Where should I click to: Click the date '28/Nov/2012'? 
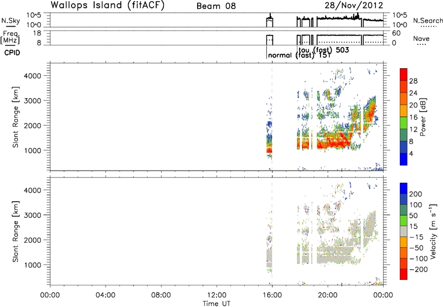click(354, 6)
